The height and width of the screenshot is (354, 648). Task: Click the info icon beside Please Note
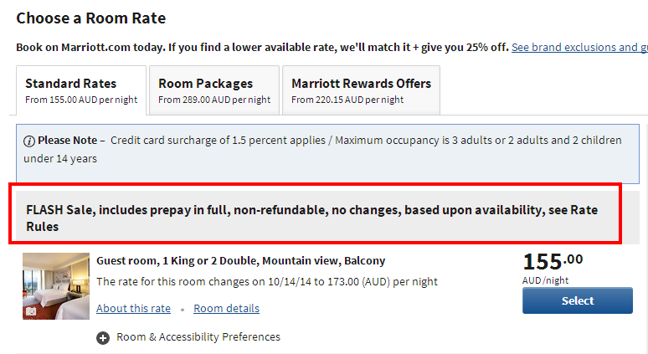[29, 141]
